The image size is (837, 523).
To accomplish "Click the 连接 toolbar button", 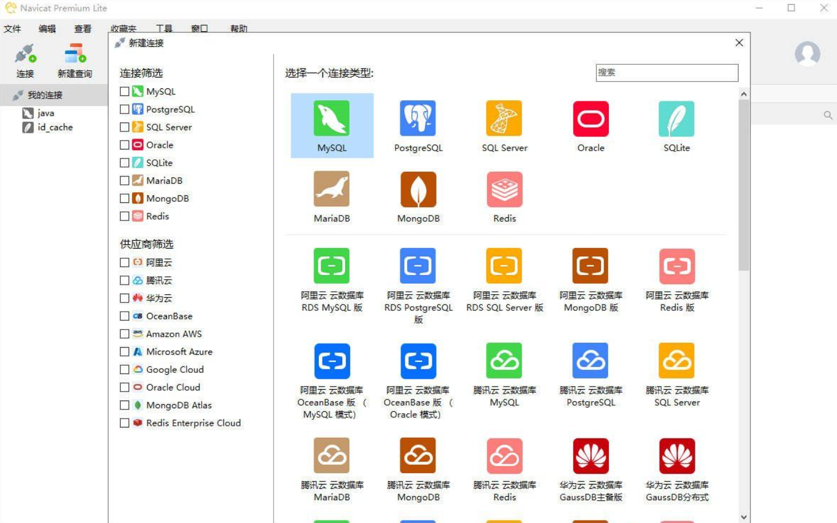I will coord(25,61).
